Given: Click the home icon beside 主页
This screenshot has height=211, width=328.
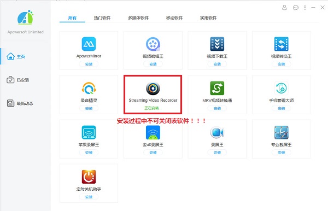Looking at the screenshot, I should (10, 56).
